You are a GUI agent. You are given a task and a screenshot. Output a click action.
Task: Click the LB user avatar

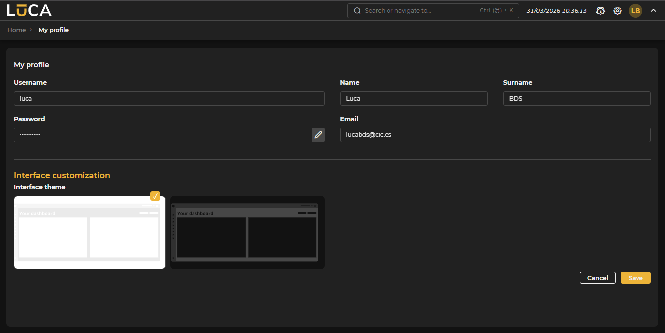(x=635, y=11)
